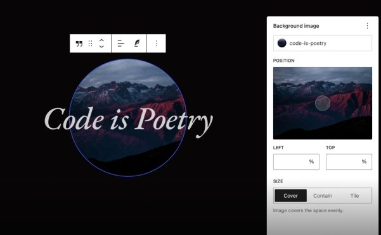The height and width of the screenshot is (235, 381).
Task: Click the focal point picker circle handle
Action: (323, 103)
